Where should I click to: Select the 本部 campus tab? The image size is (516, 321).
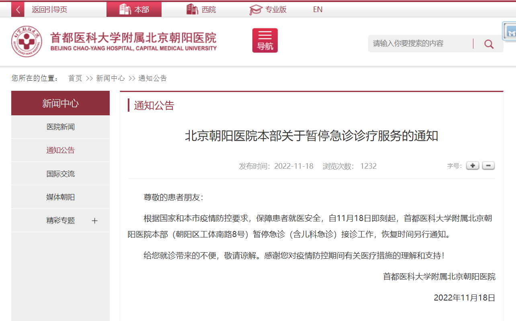click(x=134, y=10)
